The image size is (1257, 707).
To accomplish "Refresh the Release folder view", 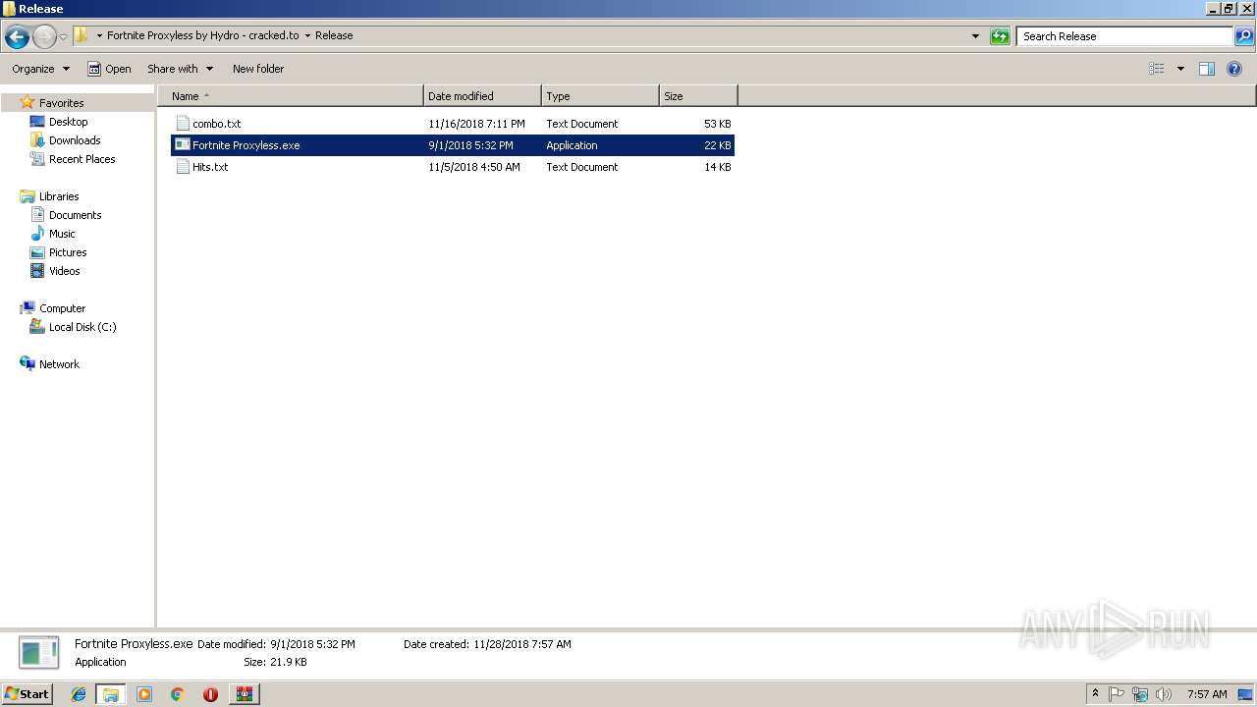I will coord(1000,36).
